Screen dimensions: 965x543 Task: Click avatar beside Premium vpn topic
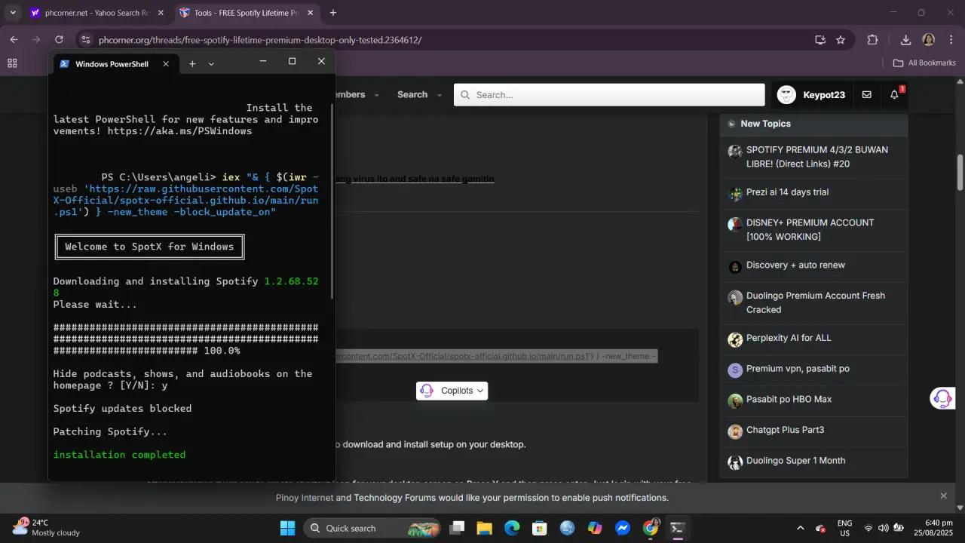735,370
